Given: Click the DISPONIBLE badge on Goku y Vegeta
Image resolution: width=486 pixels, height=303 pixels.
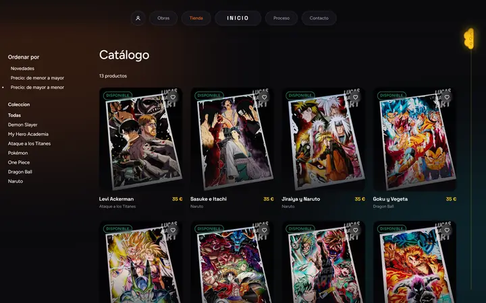Looking at the screenshot, I should pos(391,96).
